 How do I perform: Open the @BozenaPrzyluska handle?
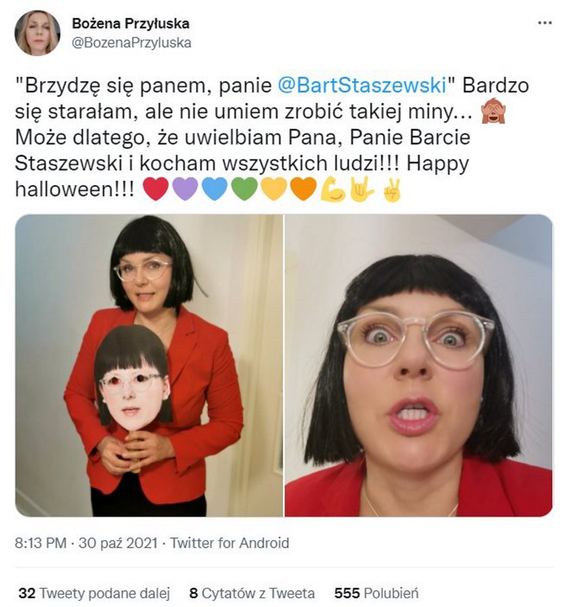pos(131,43)
